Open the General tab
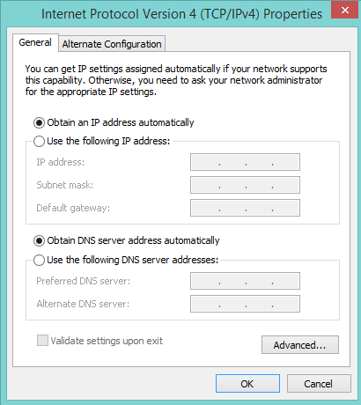The width and height of the screenshot is (361, 405). [x=35, y=42]
